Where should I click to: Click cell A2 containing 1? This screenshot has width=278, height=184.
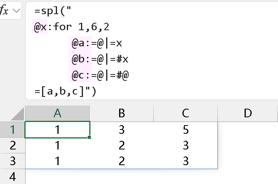[57, 146]
